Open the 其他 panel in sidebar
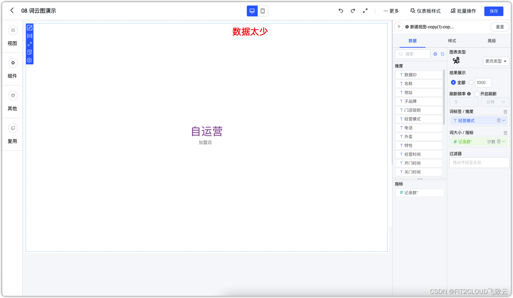The height and width of the screenshot is (298, 513). click(13, 101)
